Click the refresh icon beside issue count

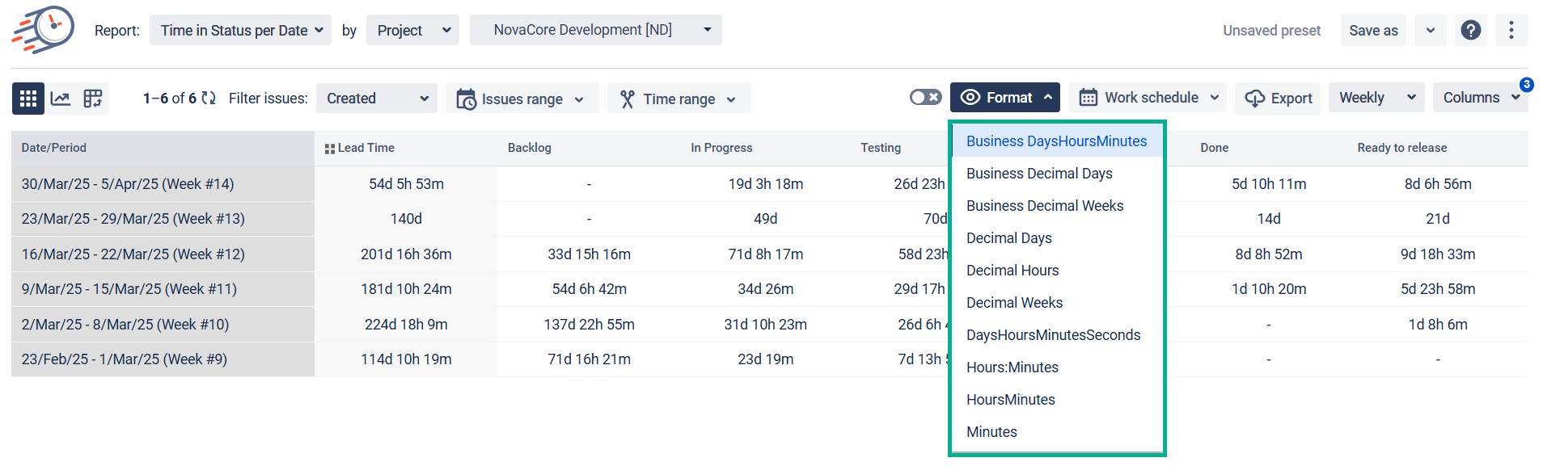tap(209, 99)
